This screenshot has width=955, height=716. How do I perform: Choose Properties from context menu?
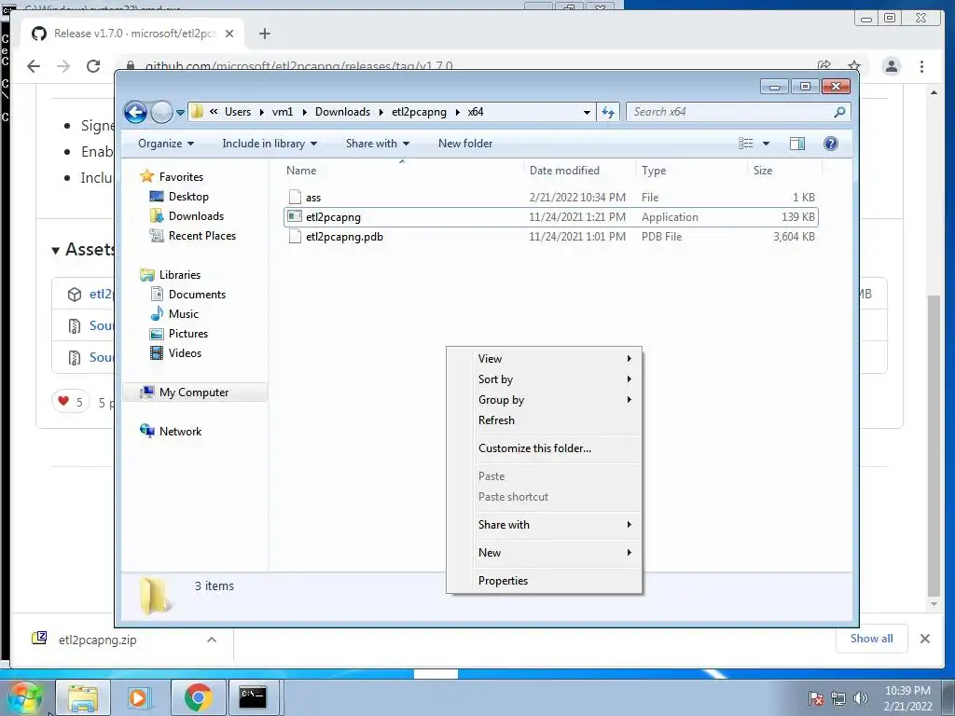[544, 581]
